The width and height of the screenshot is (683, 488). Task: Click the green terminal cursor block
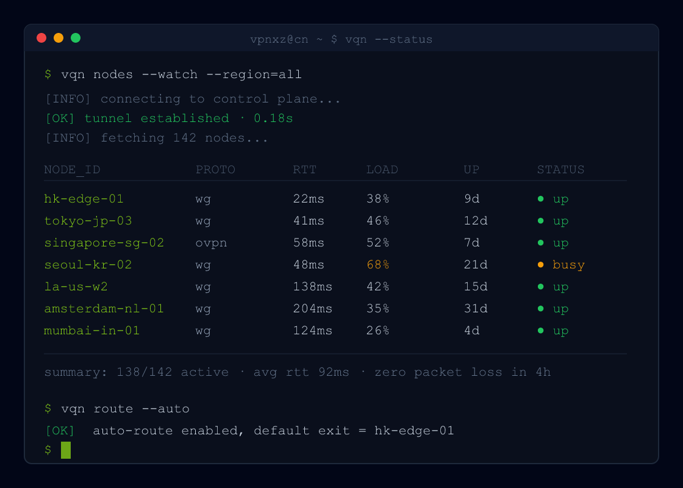click(x=66, y=450)
